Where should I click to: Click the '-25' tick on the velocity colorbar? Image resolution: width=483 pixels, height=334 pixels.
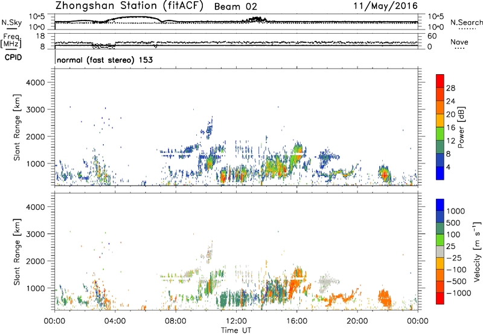click(454, 257)
